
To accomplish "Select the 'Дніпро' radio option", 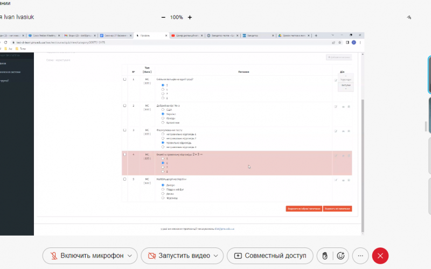I will click(163, 185).
